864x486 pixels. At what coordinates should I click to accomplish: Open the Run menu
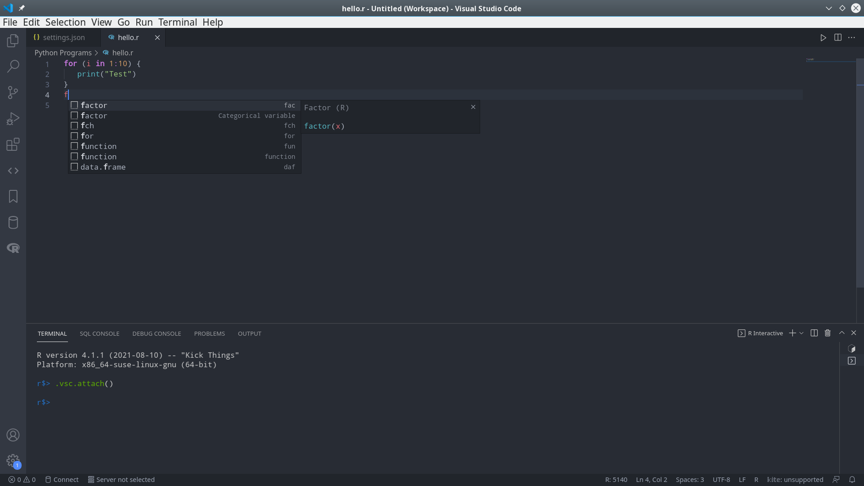pos(144,22)
